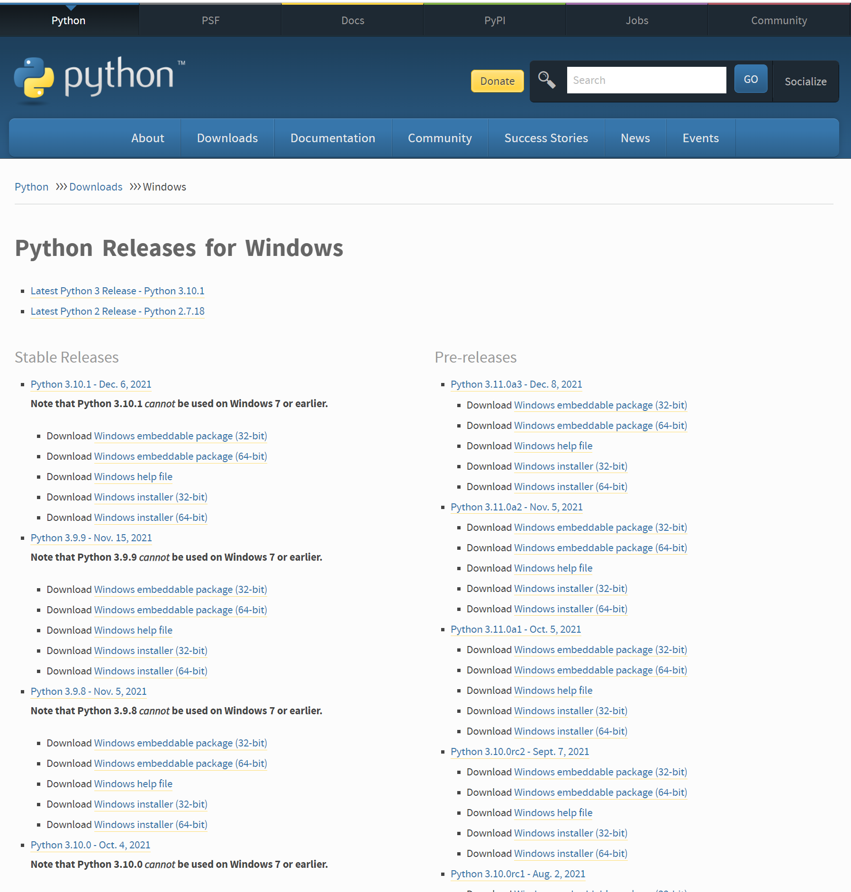The image size is (851, 892).
Task: Open the Events navigation menu
Action: pos(700,138)
